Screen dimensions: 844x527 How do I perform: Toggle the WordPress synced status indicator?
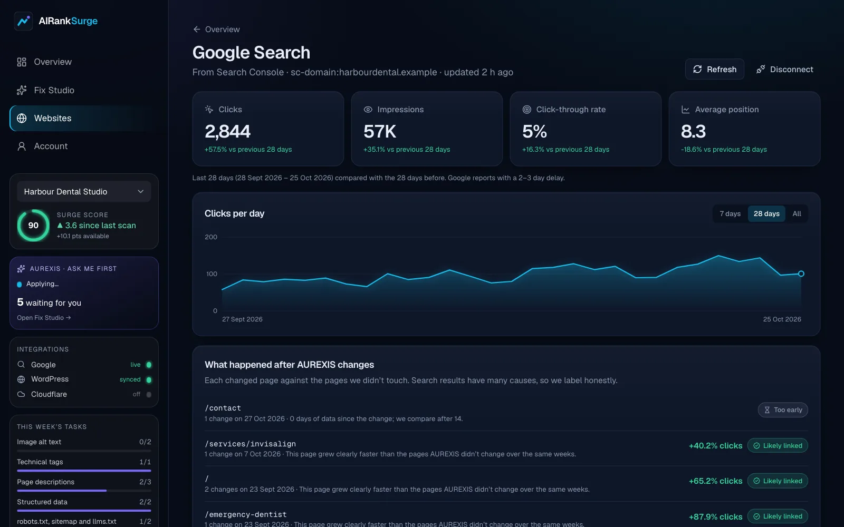pyautogui.click(x=149, y=379)
